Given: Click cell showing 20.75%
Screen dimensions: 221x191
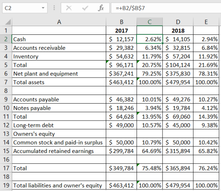Looking at the screenshot, I should [x=150, y=65].
